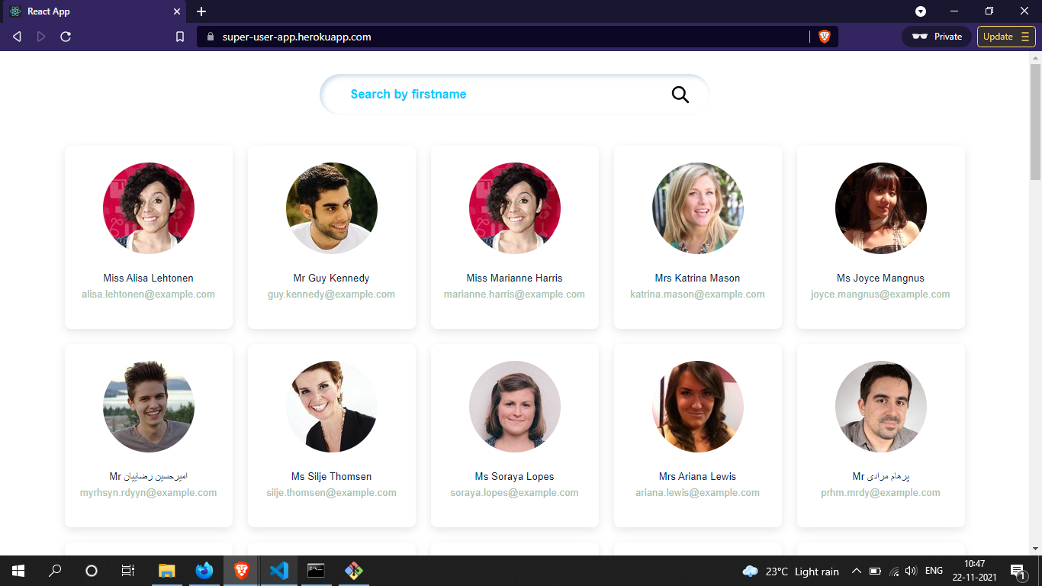Click the Brave browser taskbar icon
The width and height of the screenshot is (1042, 586).
pyautogui.click(x=241, y=571)
